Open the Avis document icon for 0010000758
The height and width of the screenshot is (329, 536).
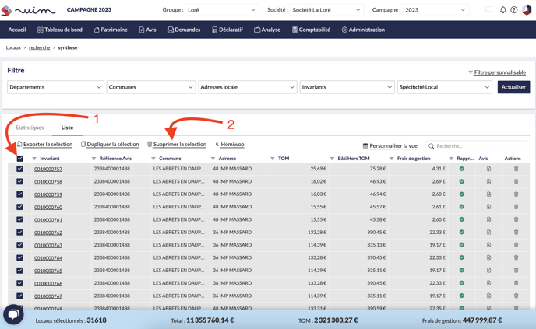[488, 181]
